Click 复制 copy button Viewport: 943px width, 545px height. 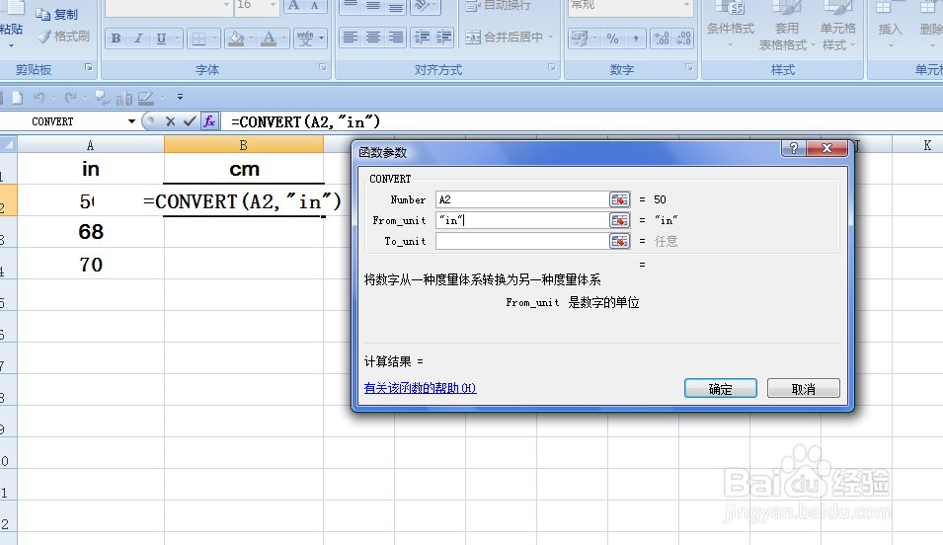[x=57, y=15]
